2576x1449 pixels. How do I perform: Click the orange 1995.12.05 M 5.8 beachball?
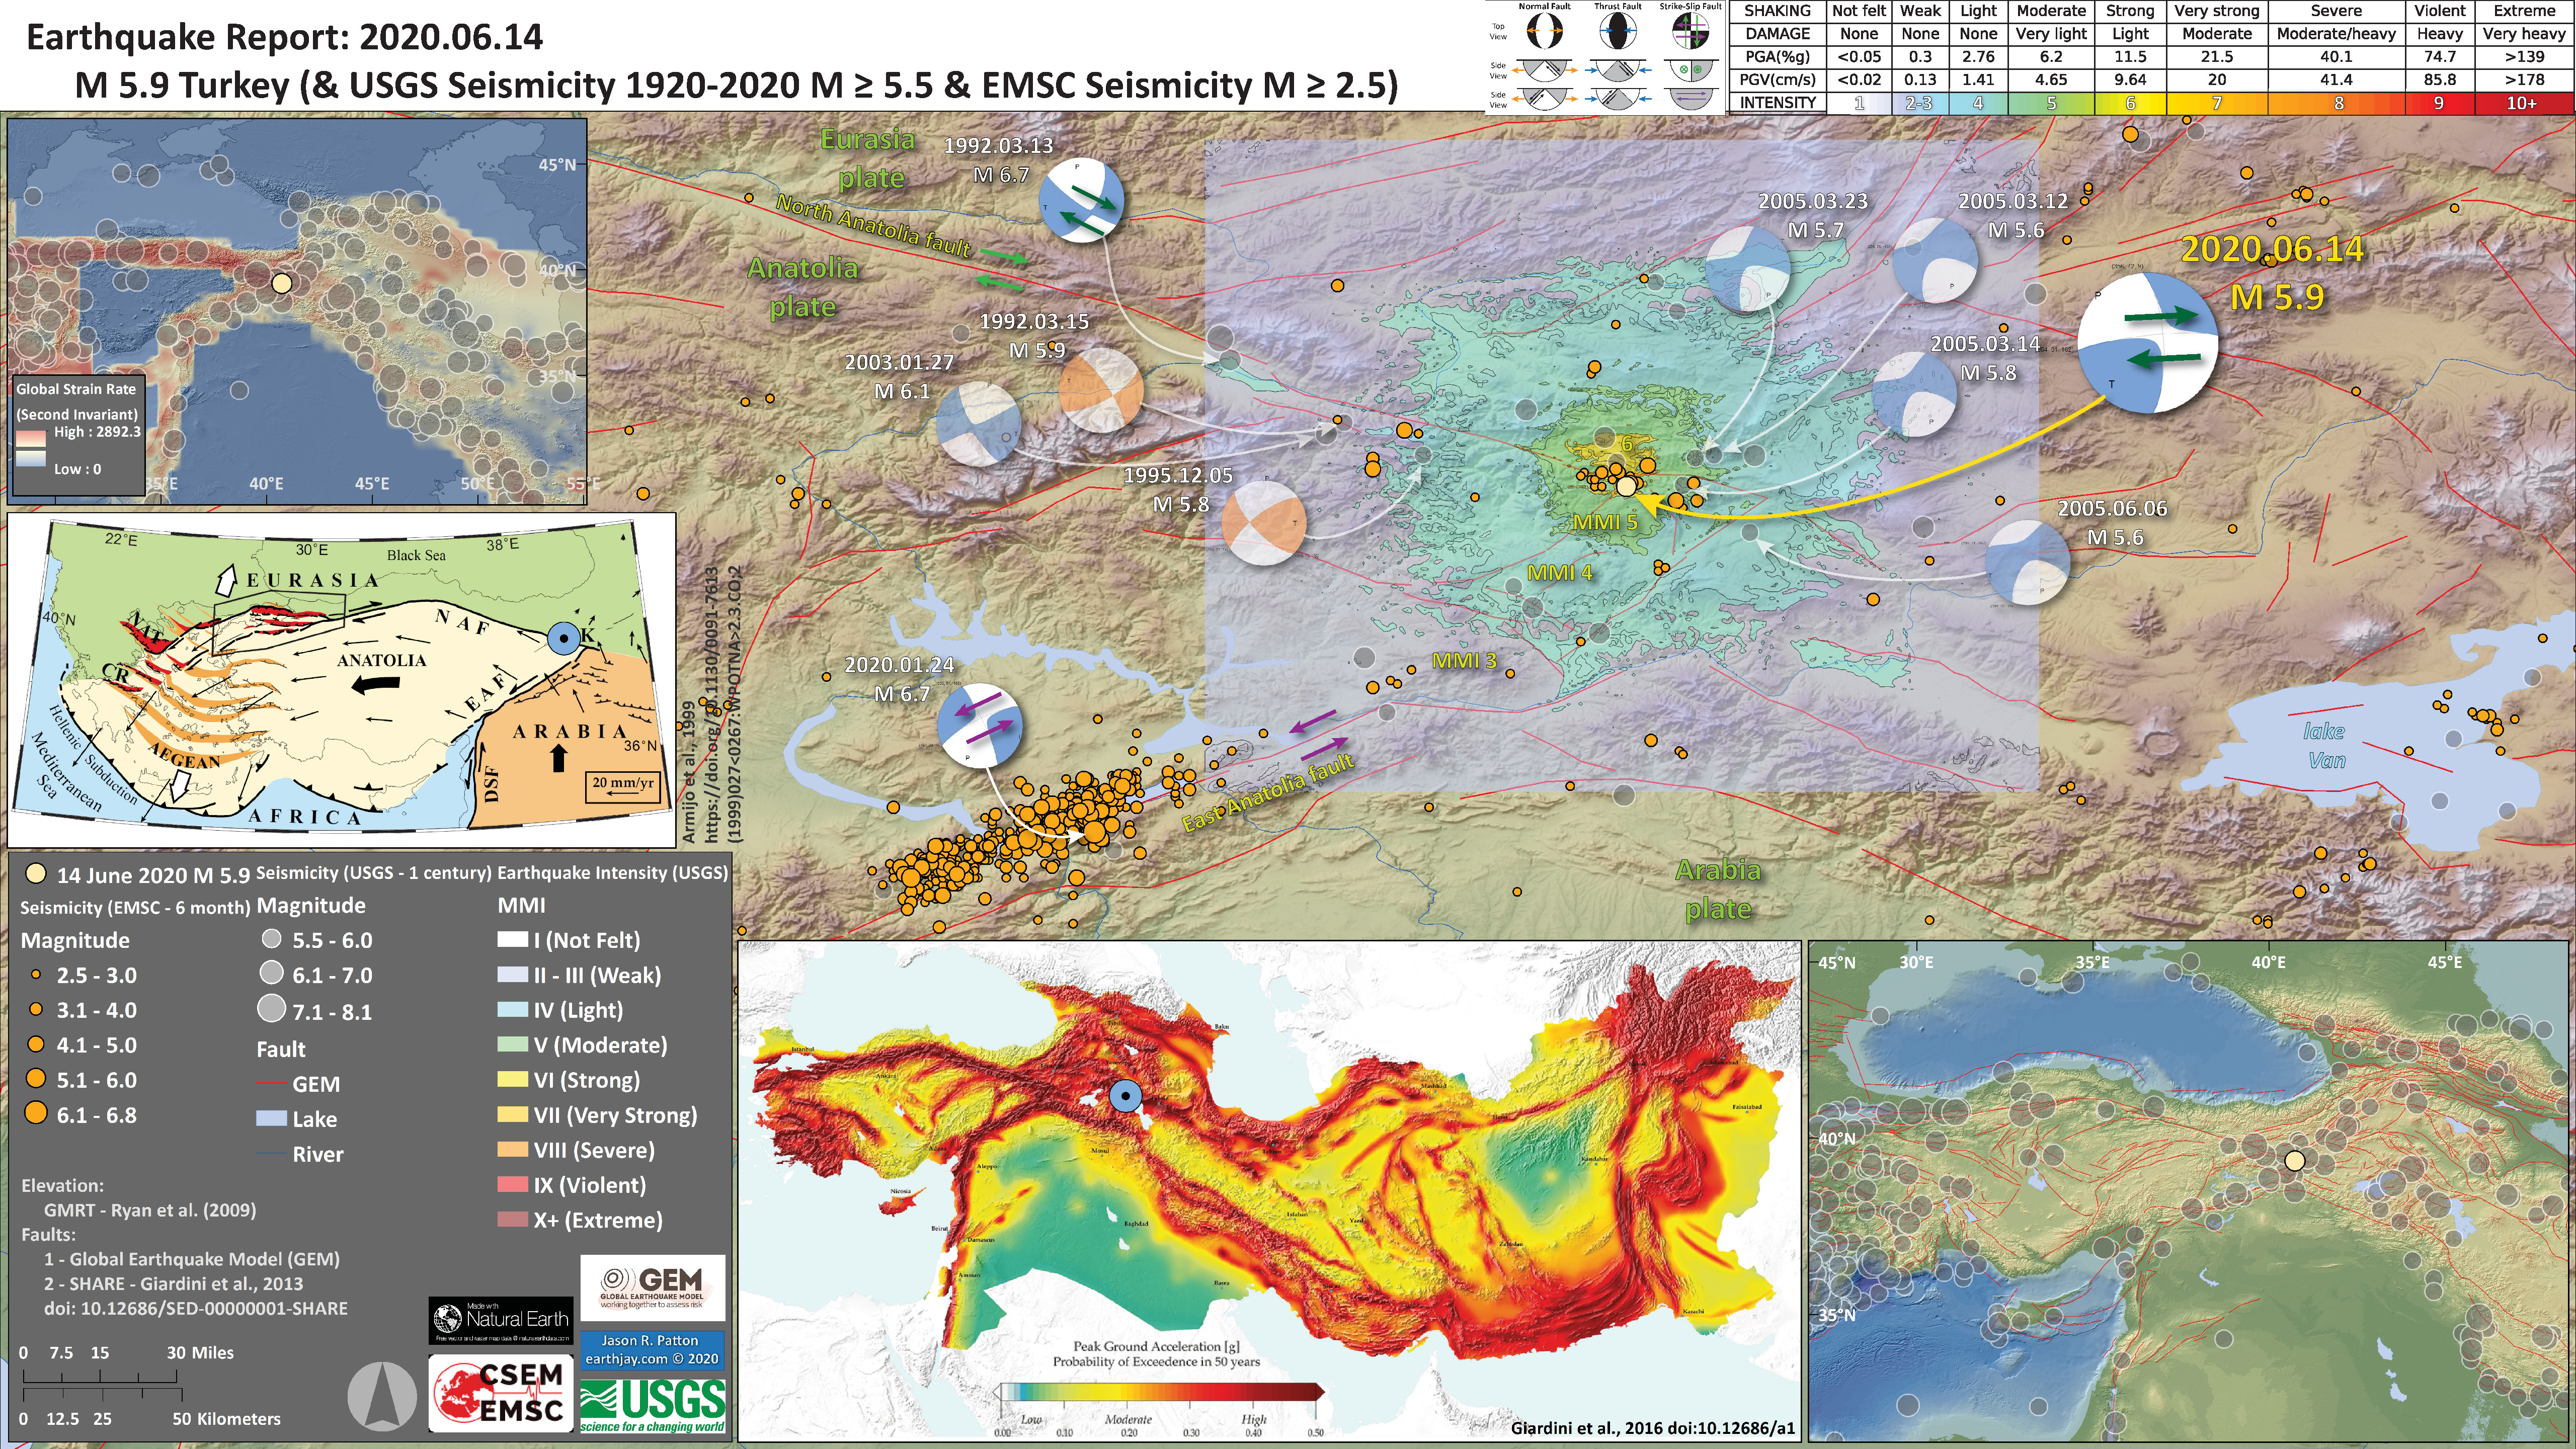pos(1263,524)
